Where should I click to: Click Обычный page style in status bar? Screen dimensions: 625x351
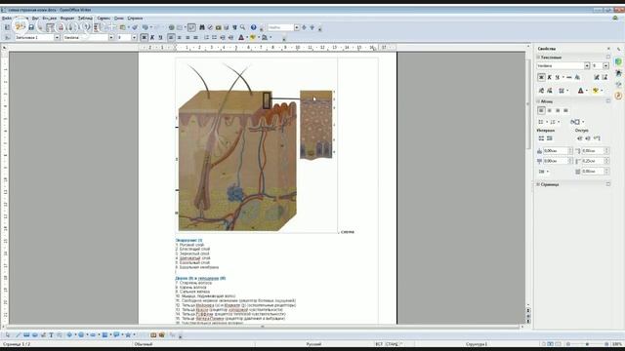(x=144, y=344)
